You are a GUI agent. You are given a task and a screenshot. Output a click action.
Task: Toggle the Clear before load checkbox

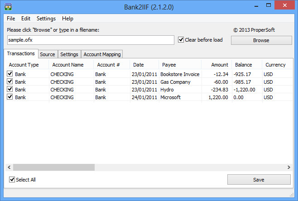[181, 40]
